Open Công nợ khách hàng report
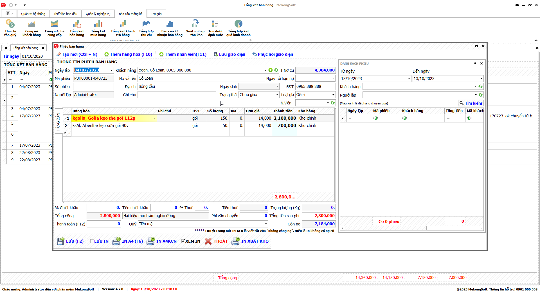 click(31, 28)
